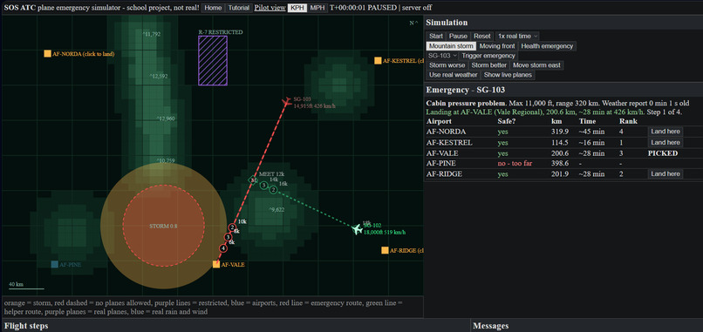The height and width of the screenshot is (332, 703).
Task: Toggle Show live planes
Action: pyautogui.click(x=508, y=75)
